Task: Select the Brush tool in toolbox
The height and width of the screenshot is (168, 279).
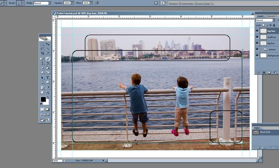Action: (47, 59)
